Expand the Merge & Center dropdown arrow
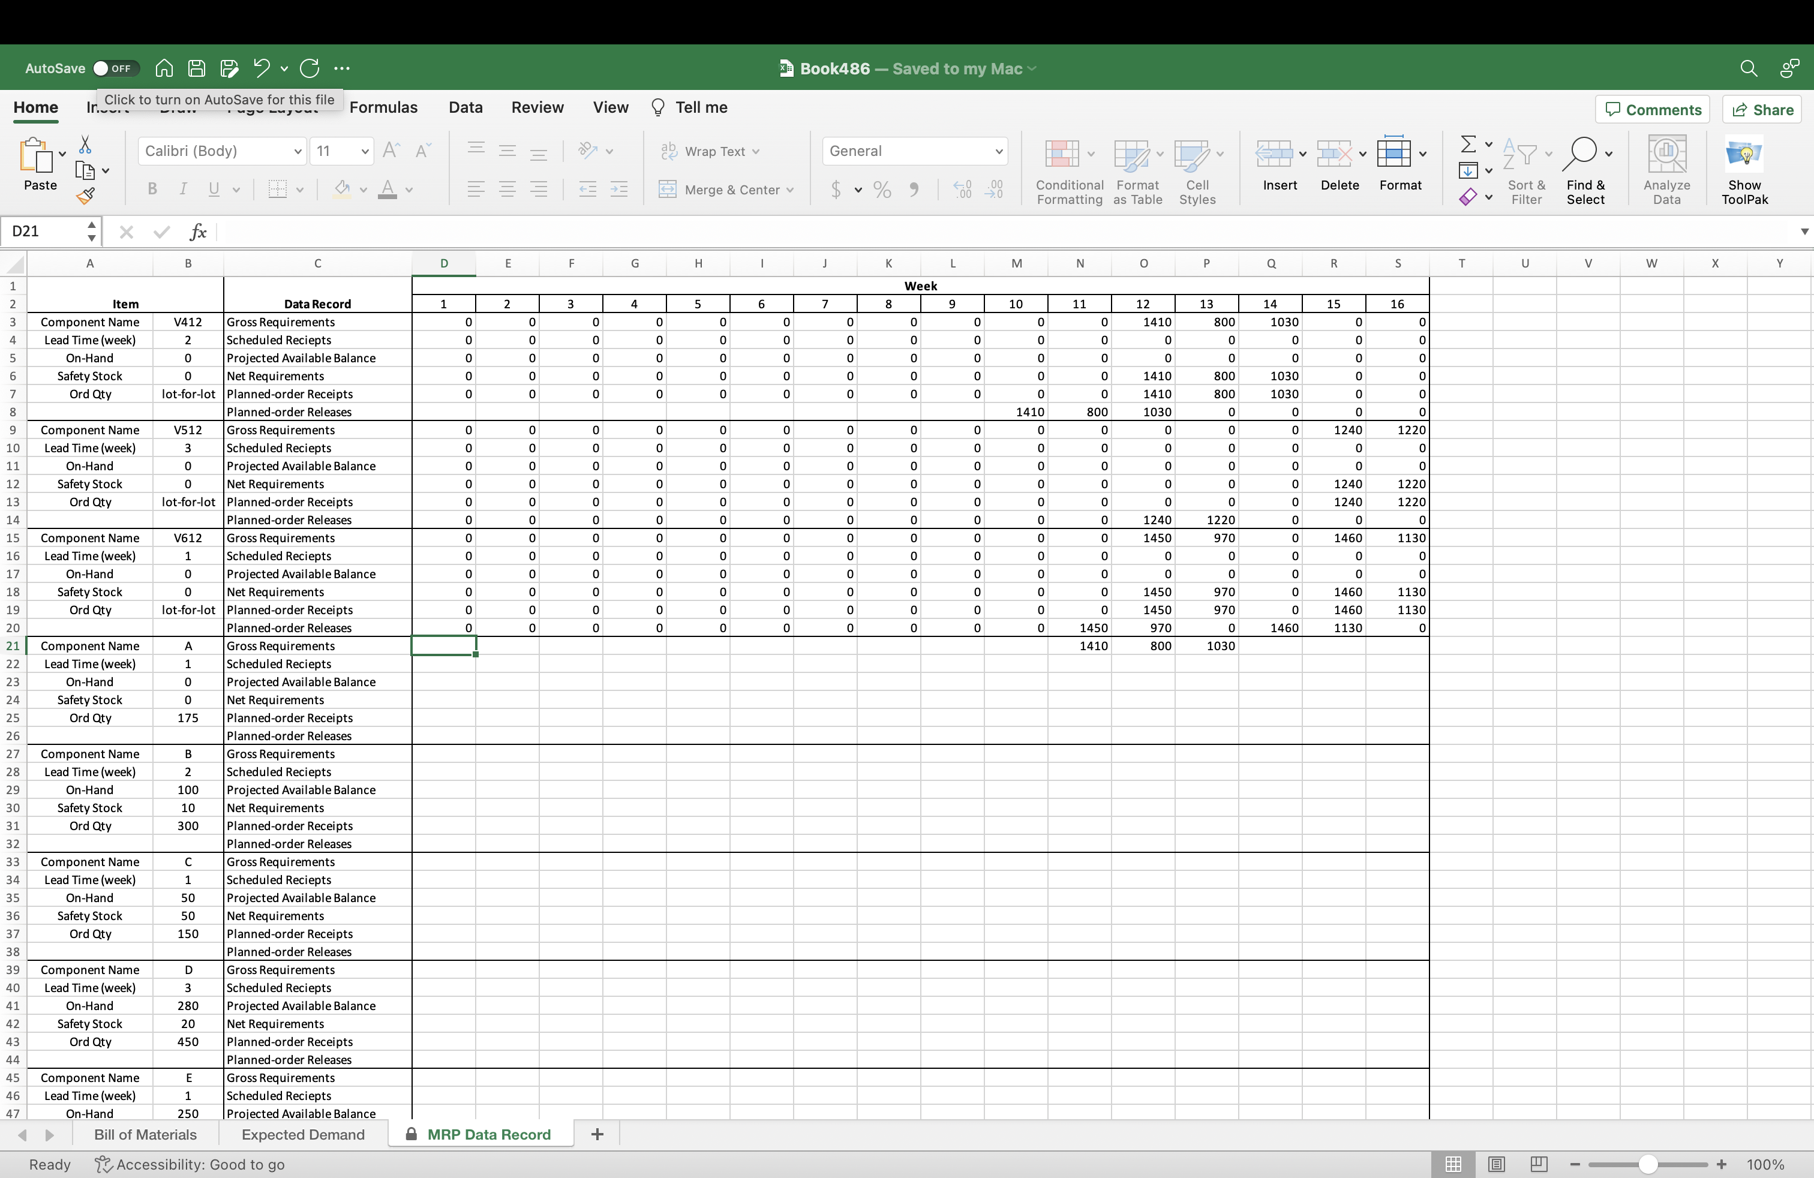1814x1178 pixels. point(791,191)
